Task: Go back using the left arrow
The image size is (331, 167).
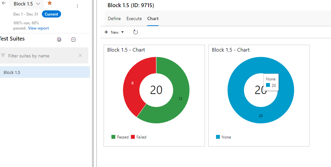Action: tap(4, 3)
